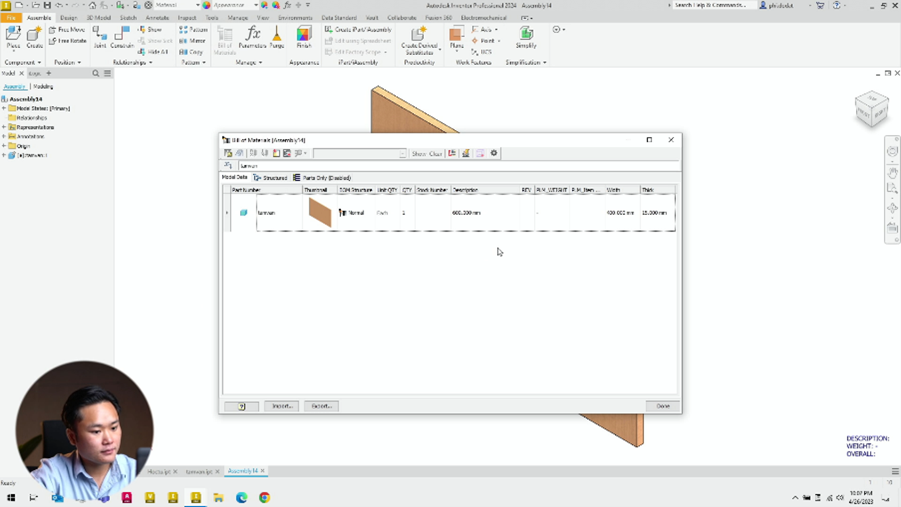Click the ViewCube in the viewport
Viewport: 901px width, 507px height.
click(871, 109)
